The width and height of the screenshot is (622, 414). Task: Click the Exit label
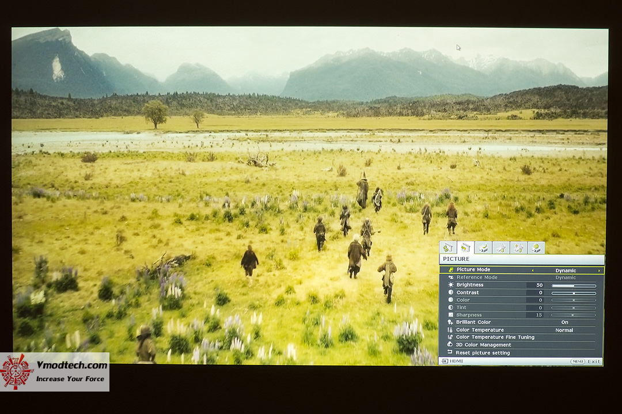(594, 361)
